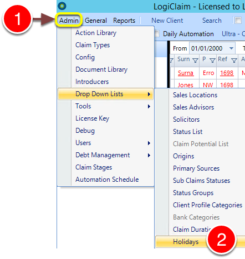This screenshot has height=259, width=245.
Task: Click the LogiClaim app logo icon
Action: pos(62,6)
